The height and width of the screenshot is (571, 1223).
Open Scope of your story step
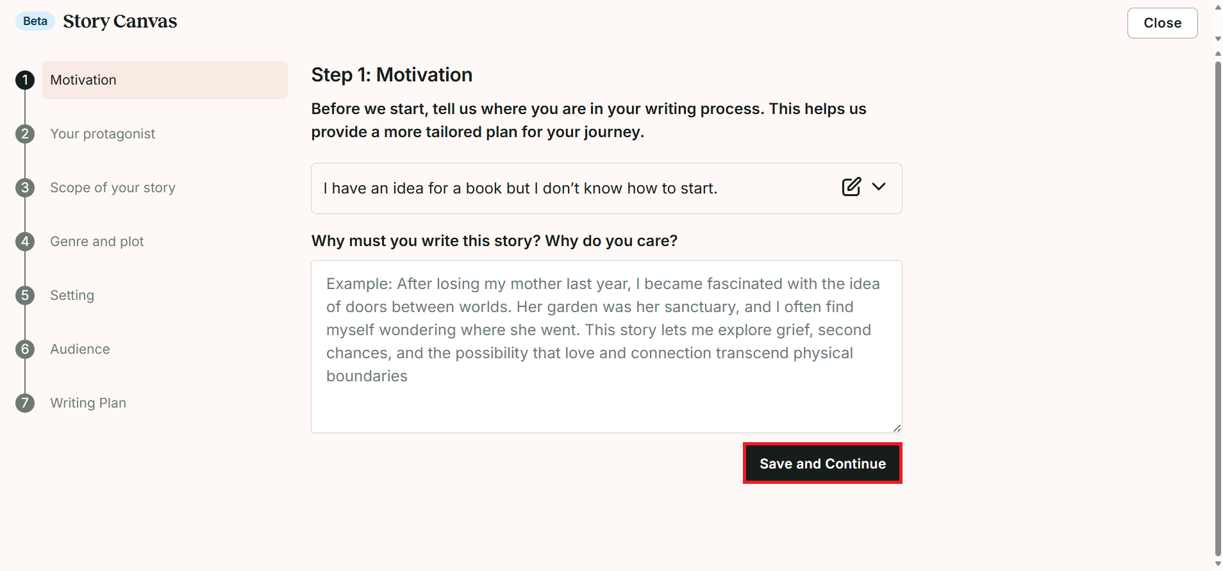pos(113,188)
